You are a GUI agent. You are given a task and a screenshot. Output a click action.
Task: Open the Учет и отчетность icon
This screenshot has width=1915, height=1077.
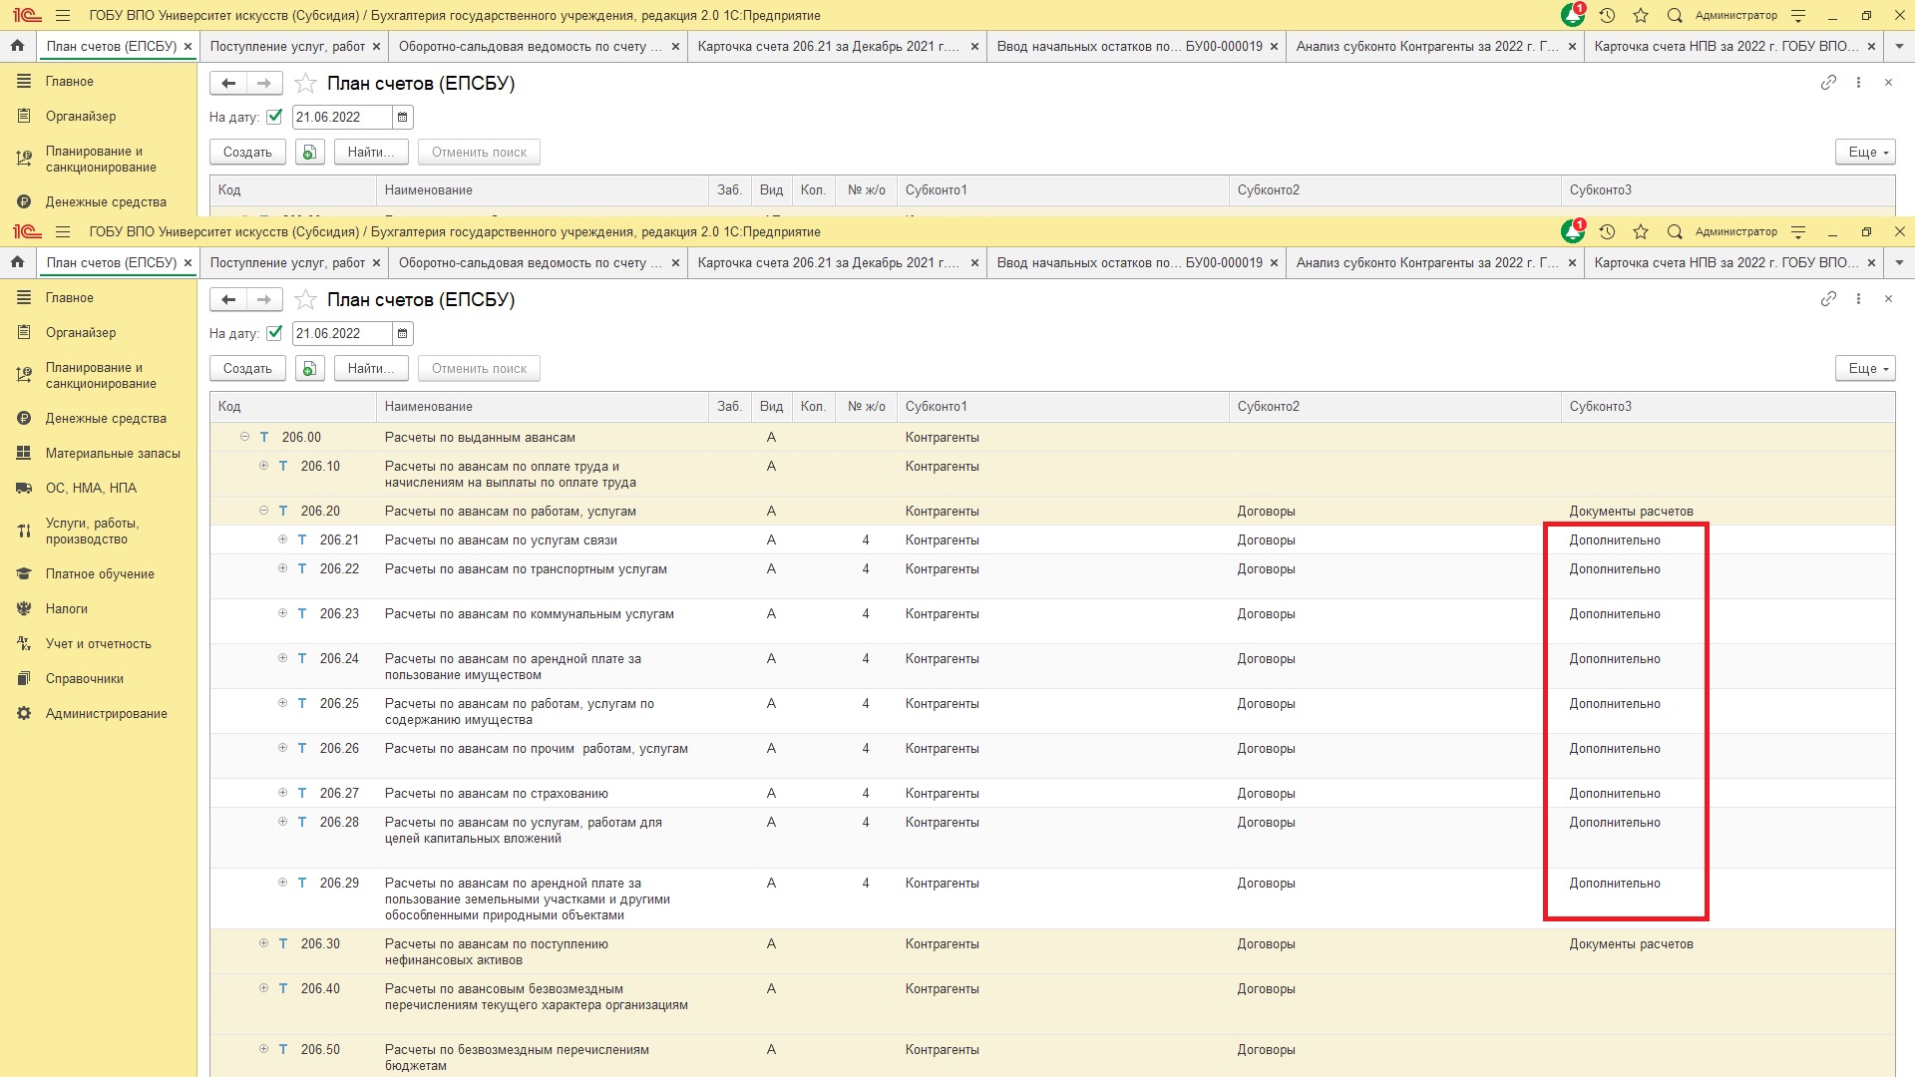click(24, 643)
